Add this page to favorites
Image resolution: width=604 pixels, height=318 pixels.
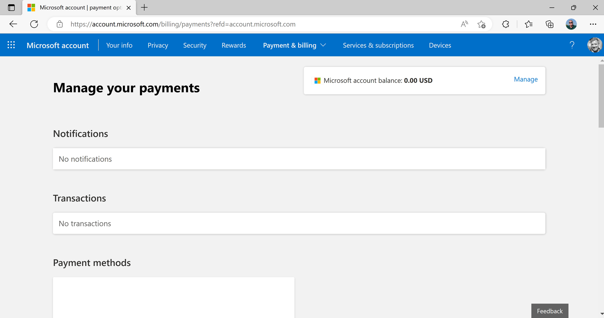click(481, 24)
